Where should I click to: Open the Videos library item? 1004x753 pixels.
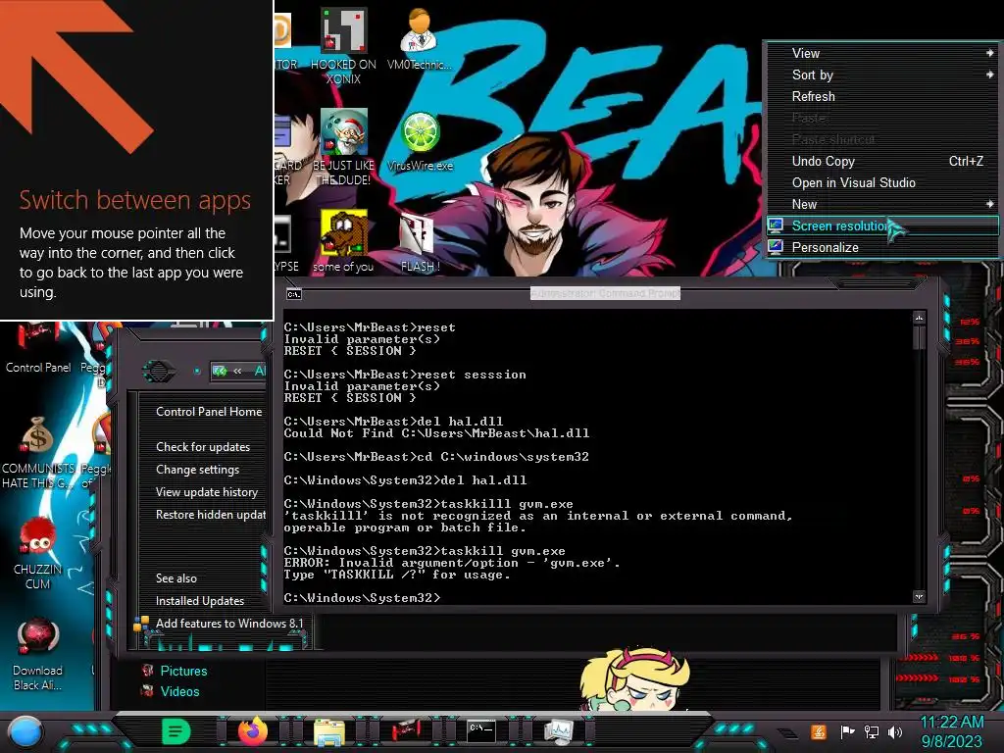pos(179,691)
